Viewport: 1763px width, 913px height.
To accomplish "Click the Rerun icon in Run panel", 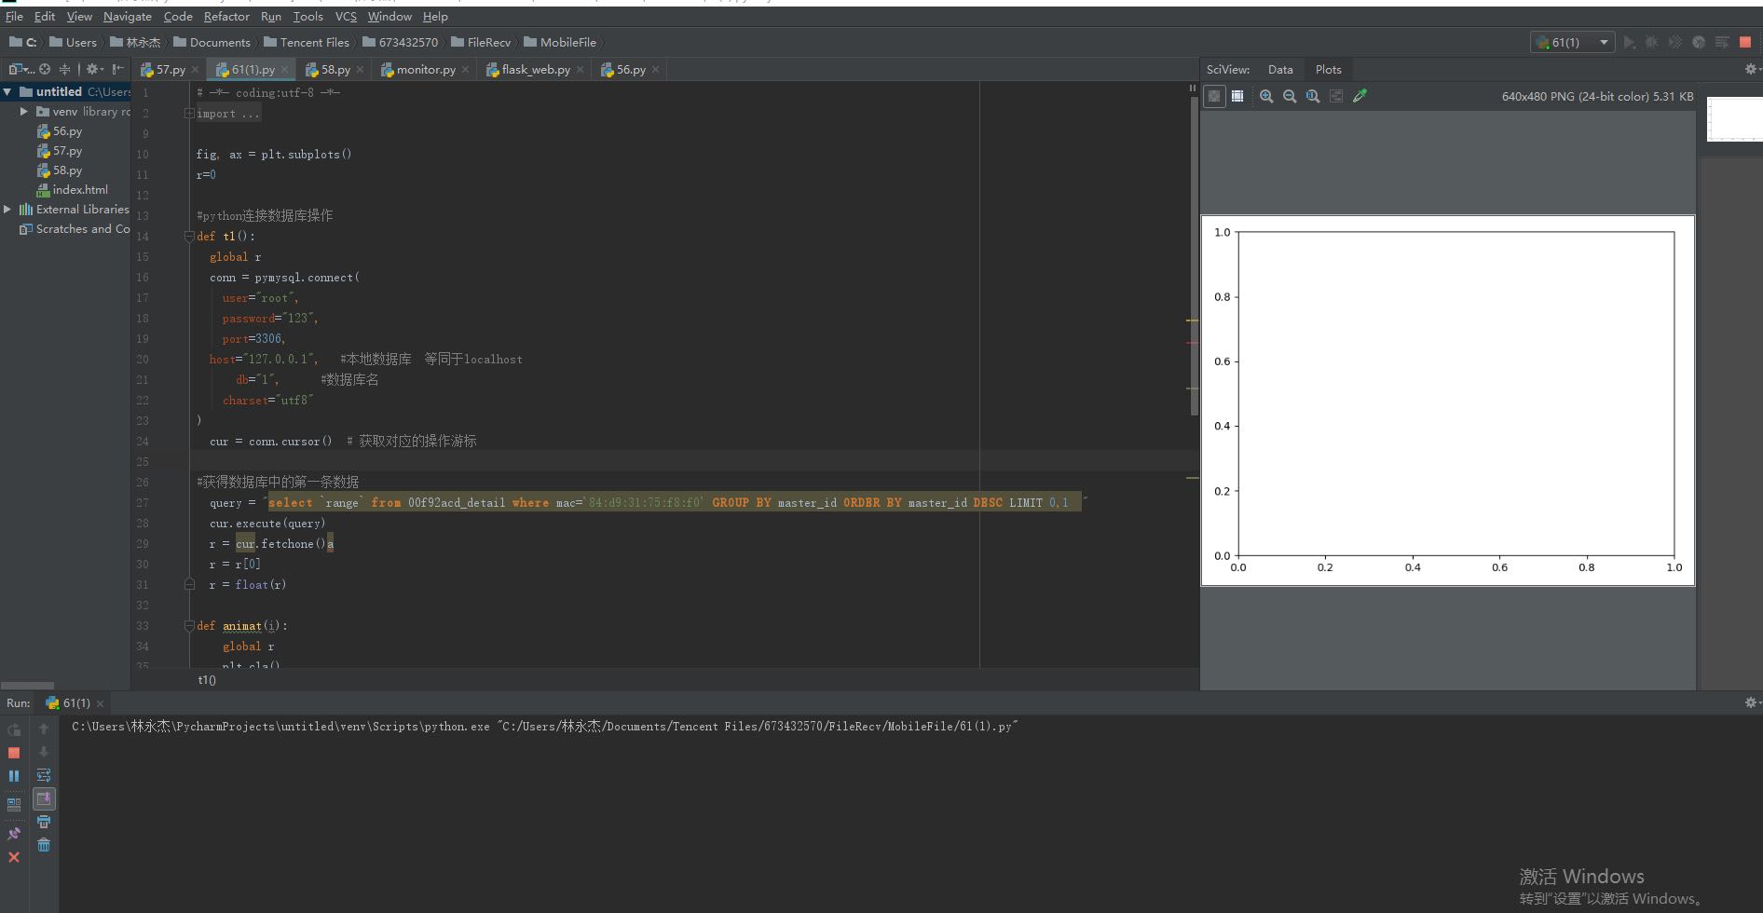I will click(14, 729).
